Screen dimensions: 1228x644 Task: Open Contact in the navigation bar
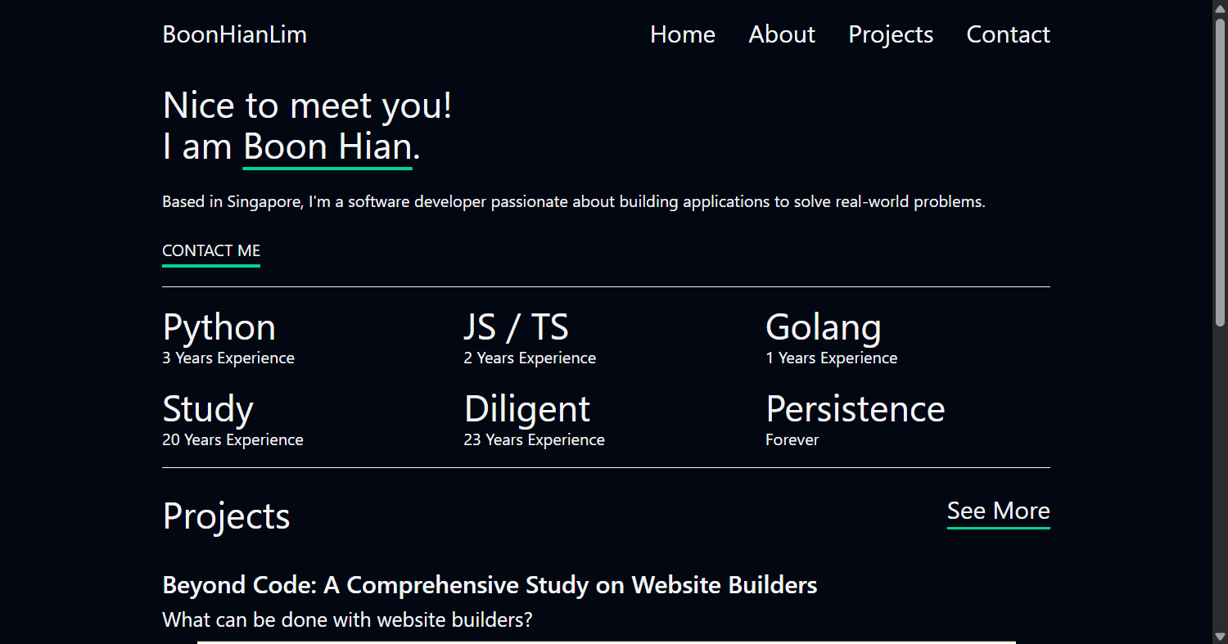[x=1008, y=34]
